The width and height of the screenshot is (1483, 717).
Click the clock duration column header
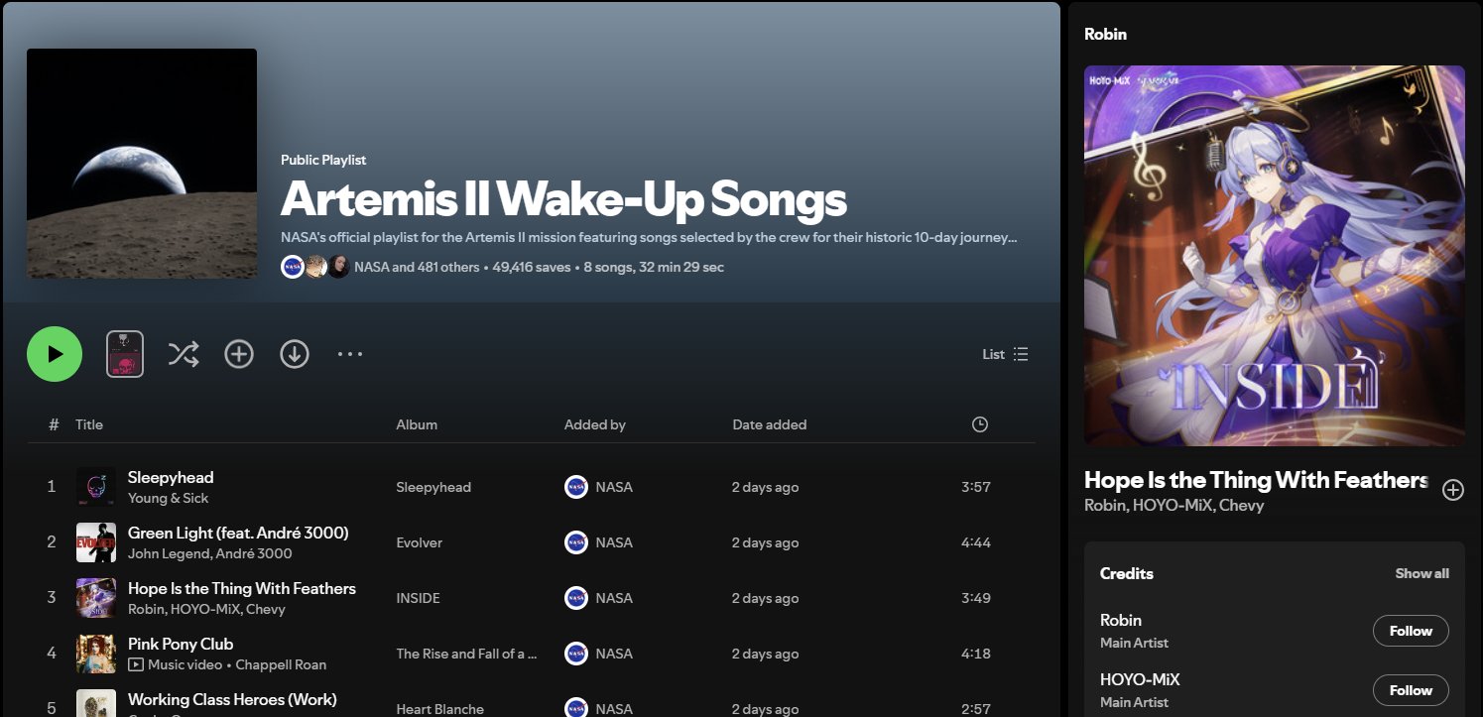pyautogui.click(x=980, y=424)
